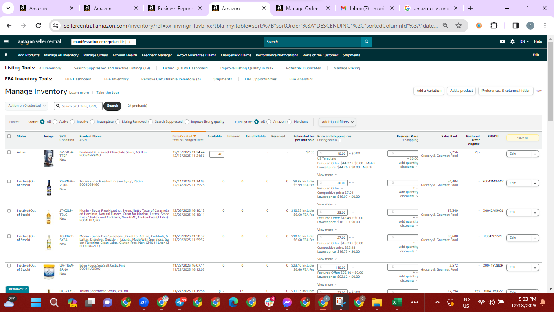Check the Eden Foods Sea Salt row
This screenshot has width=554, height=312.
click(9, 265)
